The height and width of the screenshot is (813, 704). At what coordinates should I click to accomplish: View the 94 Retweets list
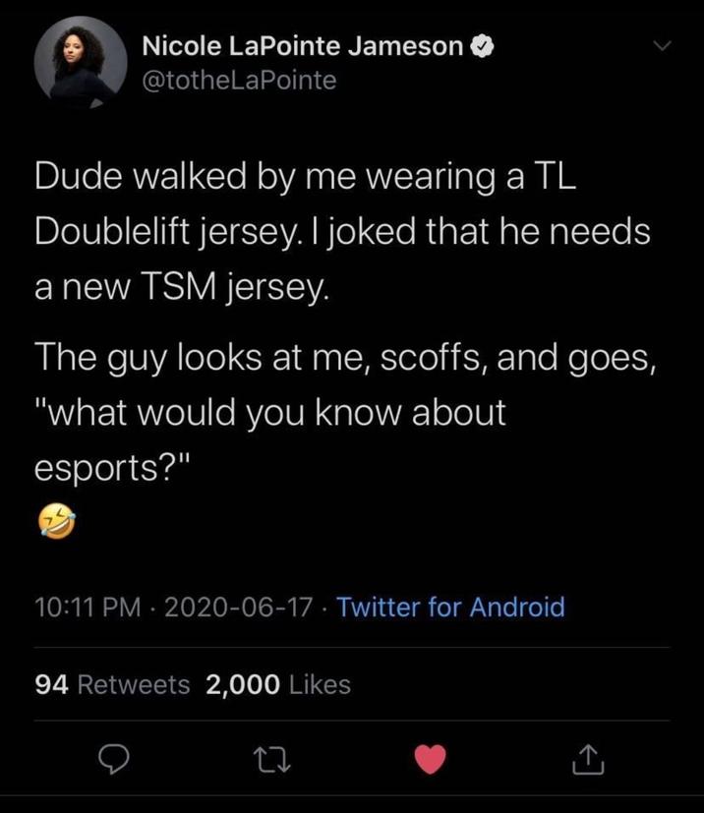coord(112,684)
